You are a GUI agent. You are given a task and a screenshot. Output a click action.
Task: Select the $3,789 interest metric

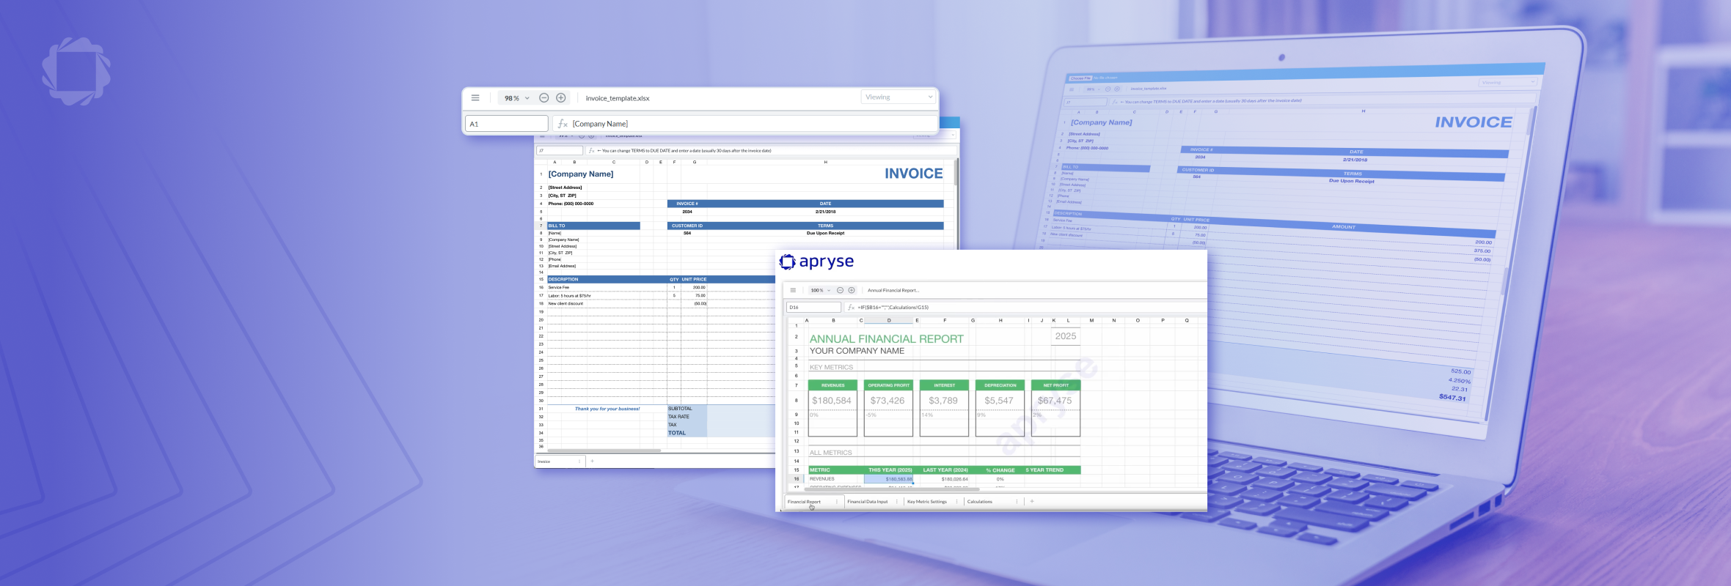point(943,401)
